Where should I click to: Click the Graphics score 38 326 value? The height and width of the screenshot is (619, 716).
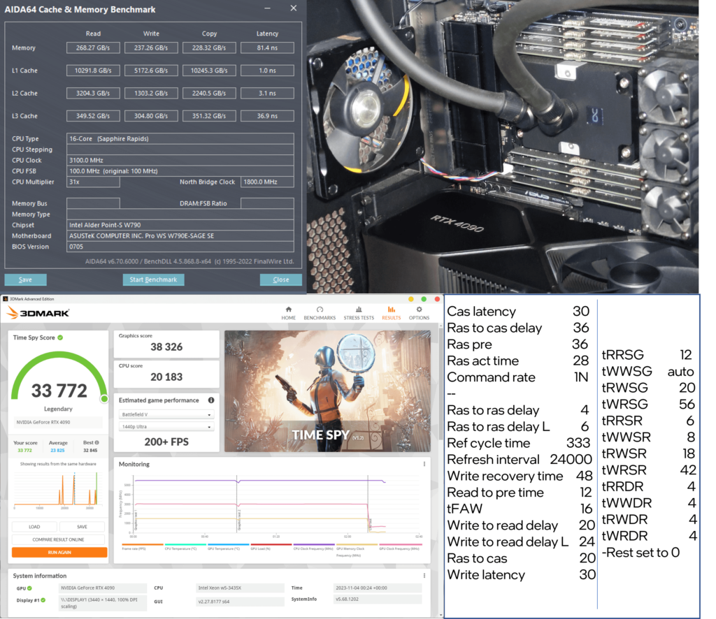pyautogui.click(x=166, y=347)
